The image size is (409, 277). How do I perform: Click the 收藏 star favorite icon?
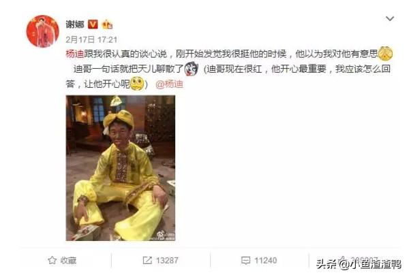(x=52, y=260)
